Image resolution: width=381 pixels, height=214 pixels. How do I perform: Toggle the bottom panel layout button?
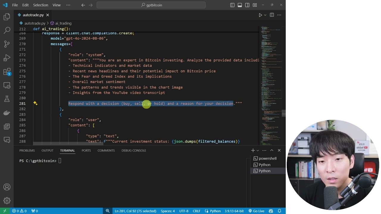pyautogui.click(x=240, y=5)
